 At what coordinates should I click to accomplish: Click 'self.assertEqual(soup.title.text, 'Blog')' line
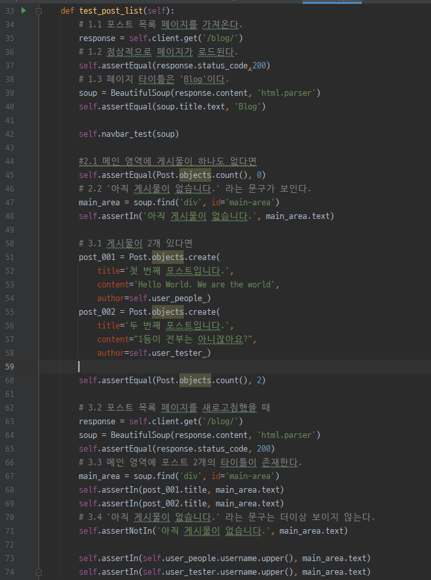172,106
